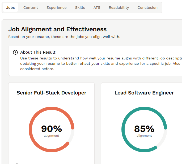Viewport: 182px width, 164px height.
Task: Click the 90% score text
Action: (52, 129)
